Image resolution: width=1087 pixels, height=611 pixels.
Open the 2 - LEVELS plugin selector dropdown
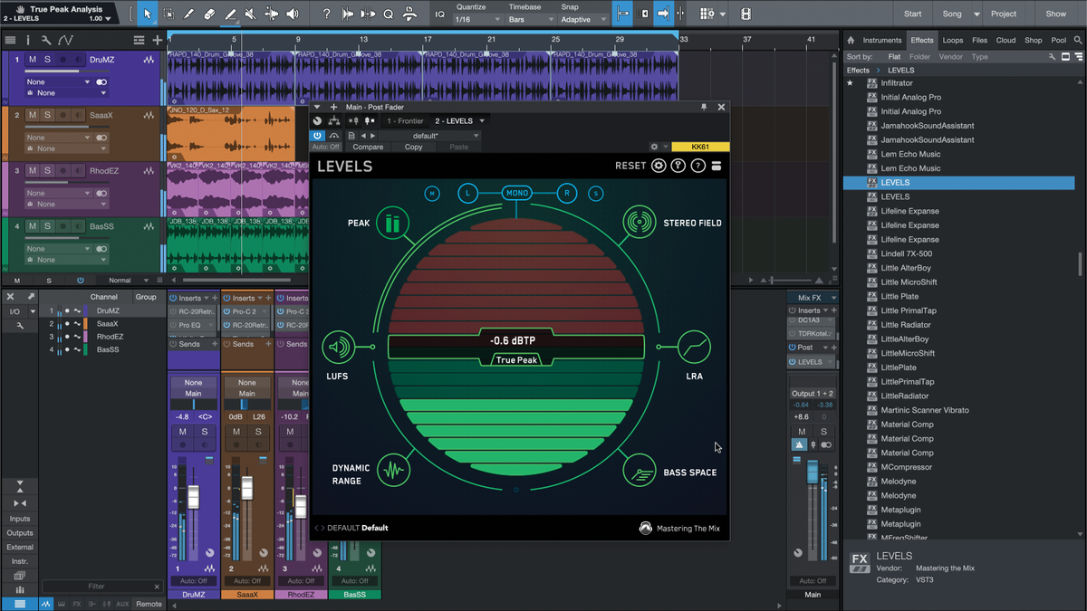[457, 120]
